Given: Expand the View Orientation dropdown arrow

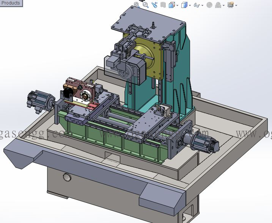Looking at the screenshot, I should (x=177, y=5).
